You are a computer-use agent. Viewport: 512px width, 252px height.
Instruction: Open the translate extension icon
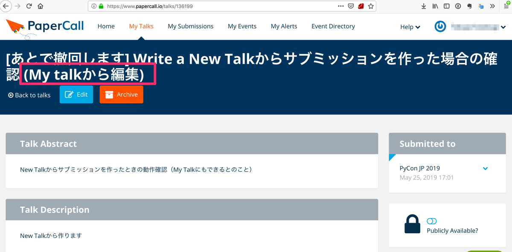[481, 6]
